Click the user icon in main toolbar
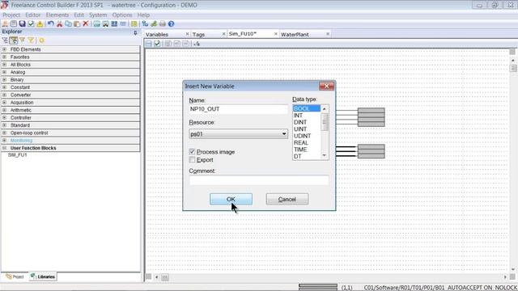The width and height of the screenshot is (518, 291). [x=5, y=23]
